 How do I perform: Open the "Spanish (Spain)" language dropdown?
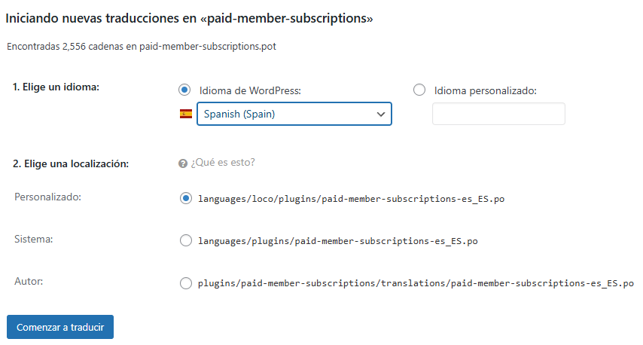click(x=294, y=114)
